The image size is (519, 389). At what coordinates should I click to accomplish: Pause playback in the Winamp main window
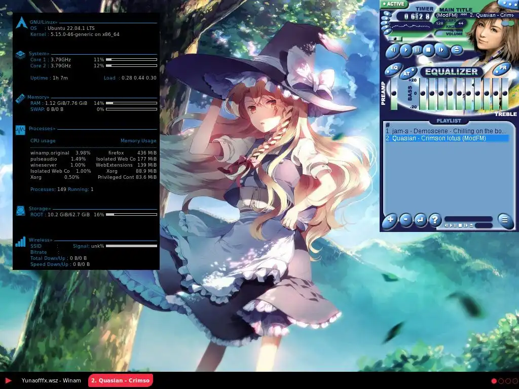[417, 50]
